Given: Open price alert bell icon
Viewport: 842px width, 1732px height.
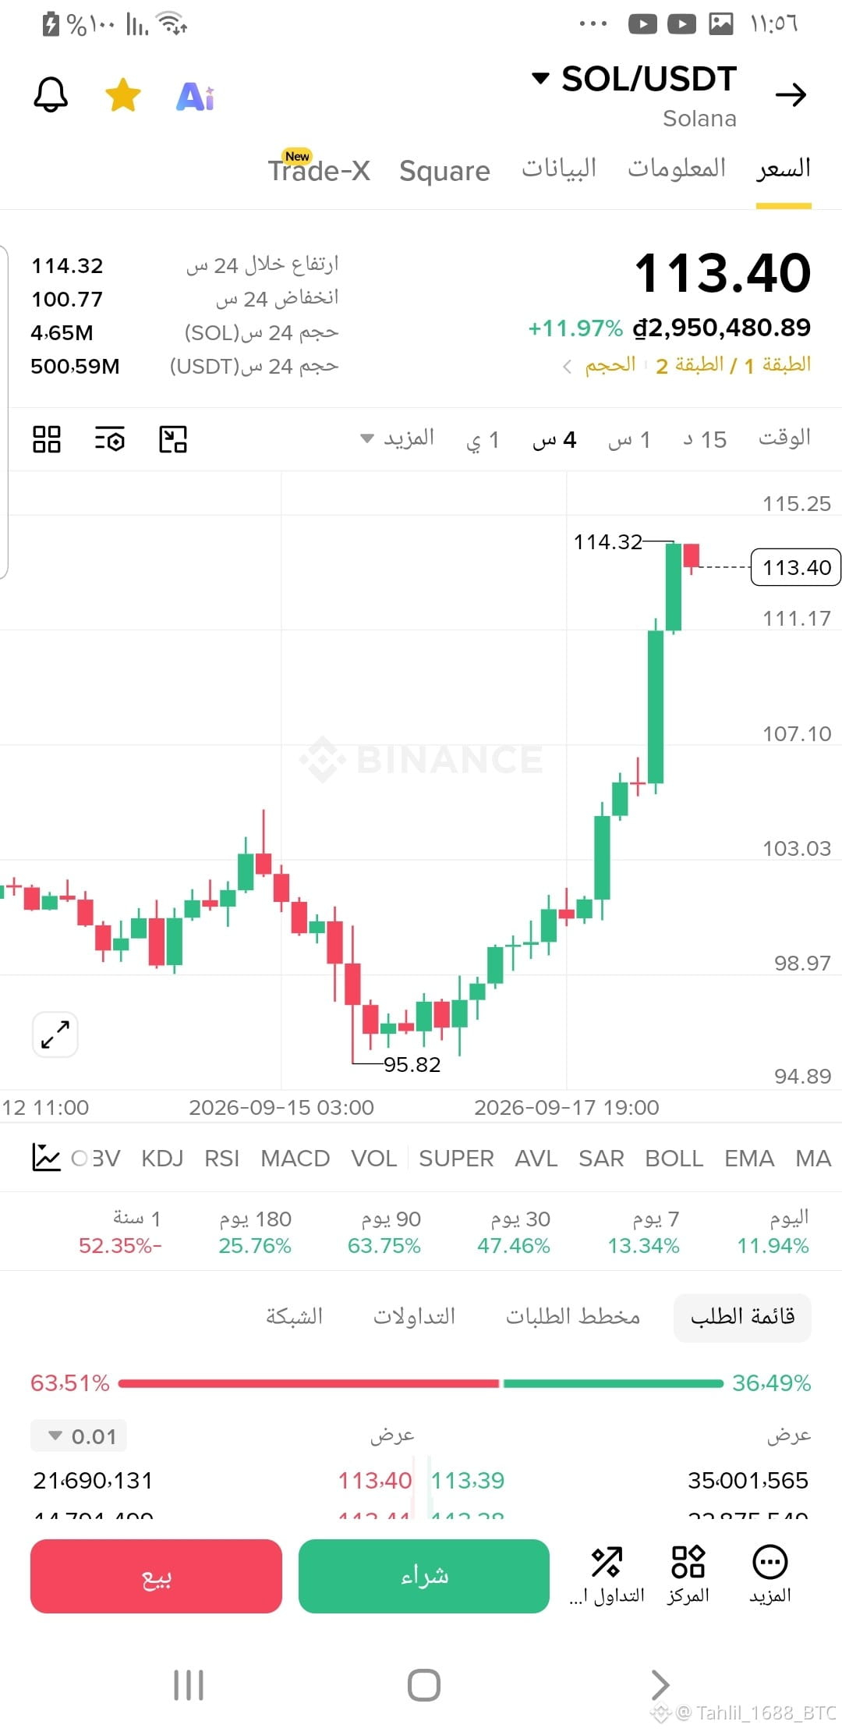Looking at the screenshot, I should point(51,95).
